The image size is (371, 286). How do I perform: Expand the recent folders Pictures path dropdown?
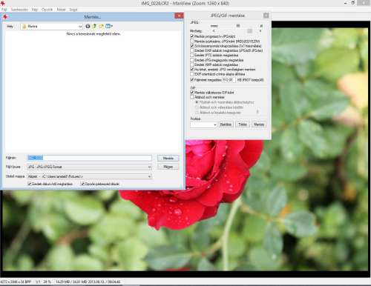89,176
